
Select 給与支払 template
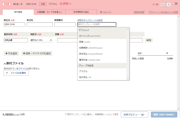point(102,54)
